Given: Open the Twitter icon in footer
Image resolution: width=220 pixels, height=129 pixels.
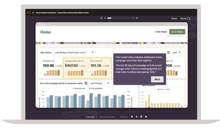Looking at the screenshot, I should 136,117.
